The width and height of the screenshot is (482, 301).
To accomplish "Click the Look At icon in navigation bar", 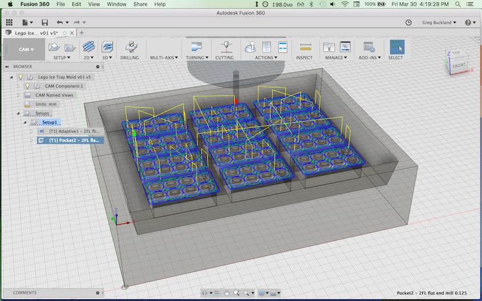I will [216, 293].
